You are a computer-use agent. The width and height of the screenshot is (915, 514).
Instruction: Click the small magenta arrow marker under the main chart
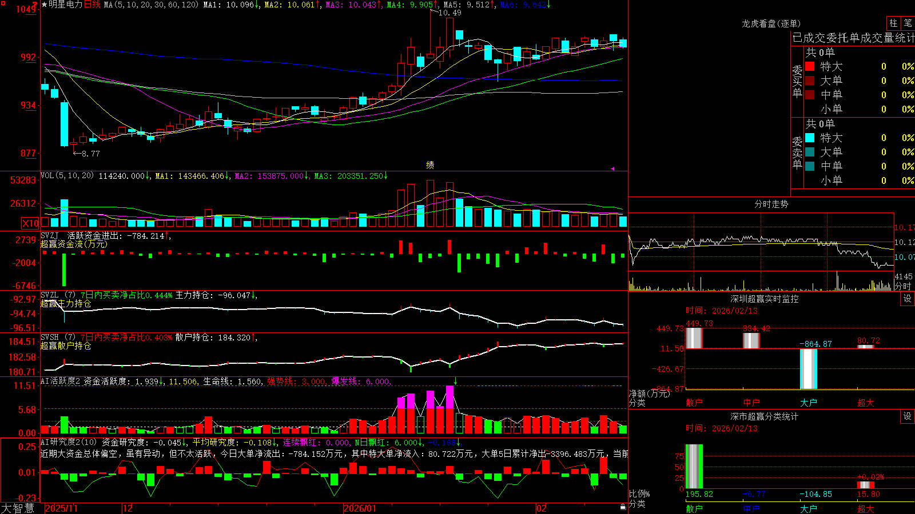pos(612,168)
